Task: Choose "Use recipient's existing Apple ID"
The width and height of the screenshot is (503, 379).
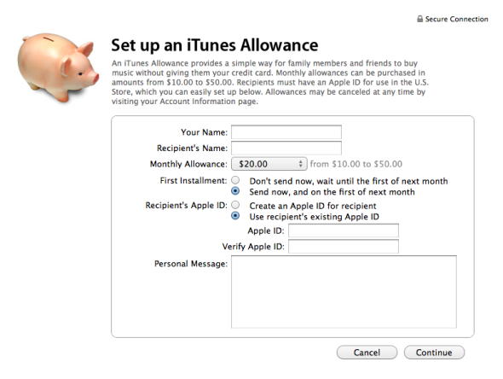Action: (235, 216)
